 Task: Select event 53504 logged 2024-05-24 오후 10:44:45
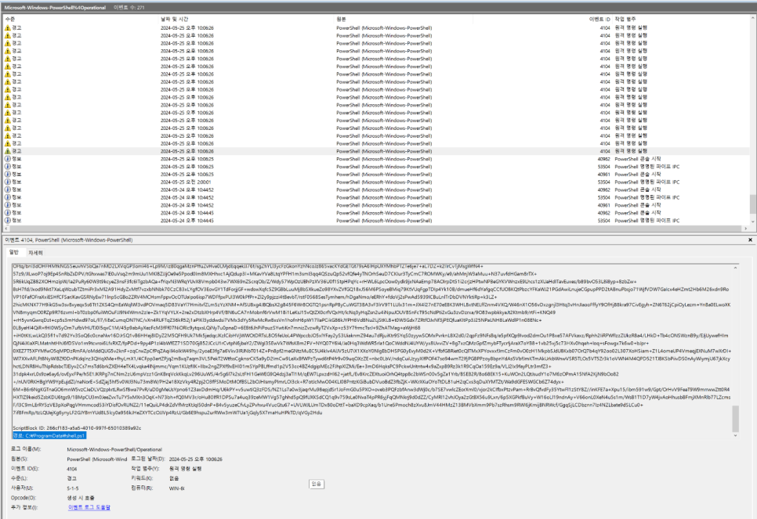[x=377, y=221]
